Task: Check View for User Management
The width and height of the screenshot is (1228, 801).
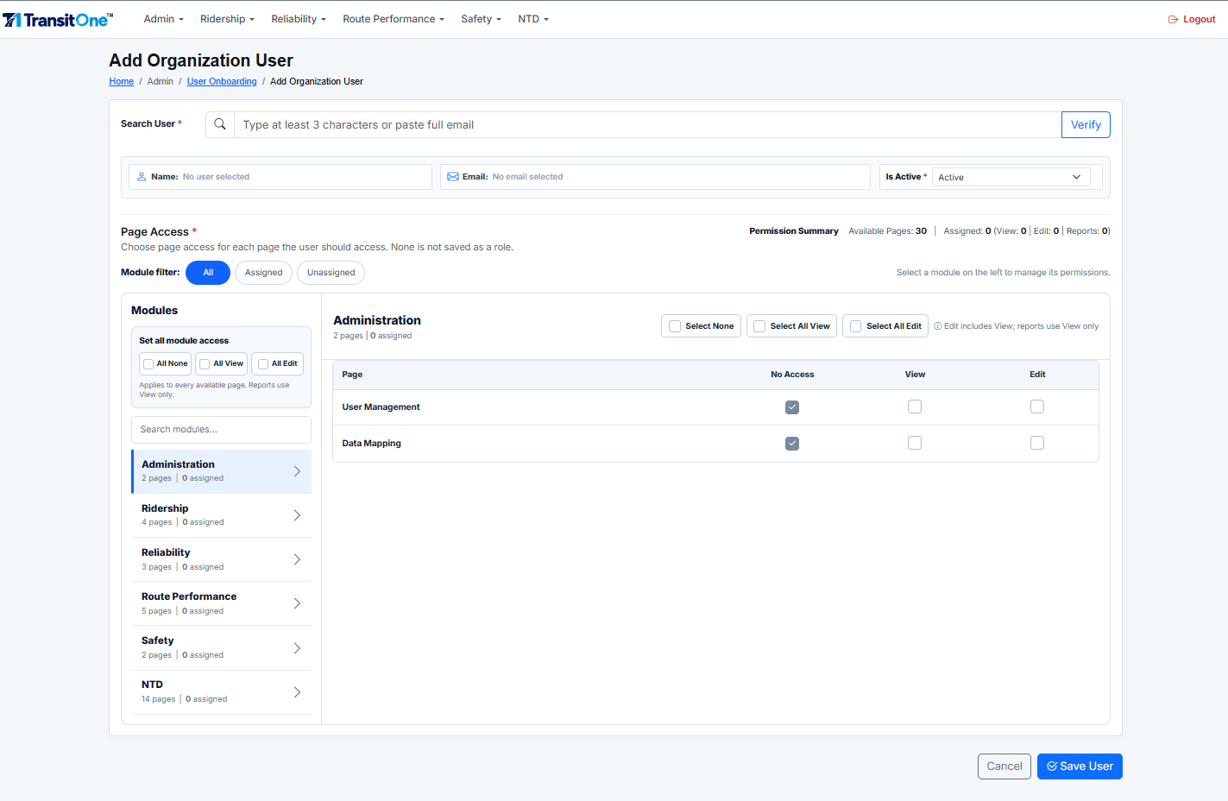Action: point(915,407)
